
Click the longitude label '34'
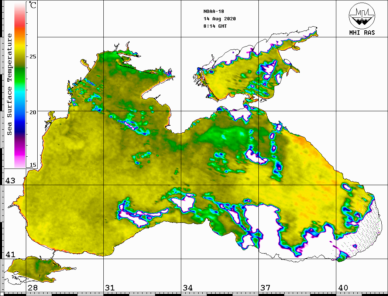[x=188, y=288]
